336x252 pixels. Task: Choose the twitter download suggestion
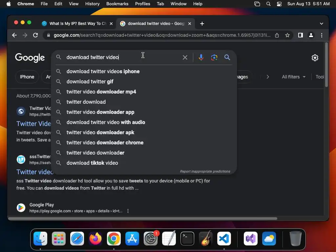[144, 102]
